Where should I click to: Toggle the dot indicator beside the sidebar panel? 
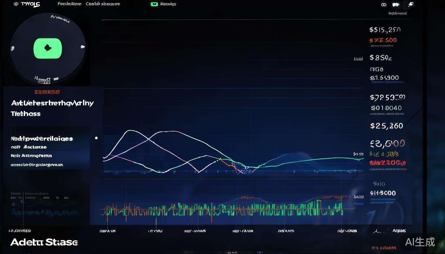96,138
